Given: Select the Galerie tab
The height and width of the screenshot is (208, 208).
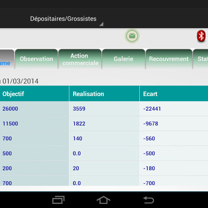Looking at the screenshot, I should pos(123,59).
